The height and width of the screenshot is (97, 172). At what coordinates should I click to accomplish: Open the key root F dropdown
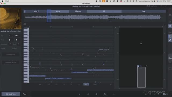click(11, 36)
